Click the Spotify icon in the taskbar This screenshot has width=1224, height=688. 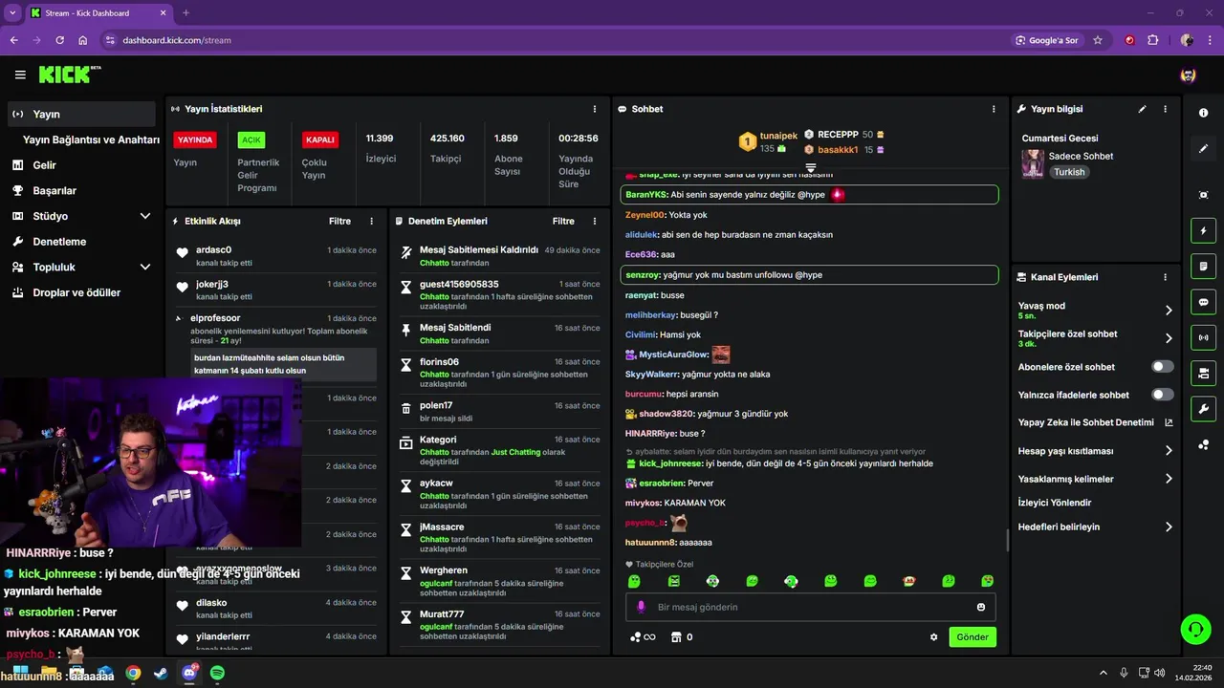[217, 673]
